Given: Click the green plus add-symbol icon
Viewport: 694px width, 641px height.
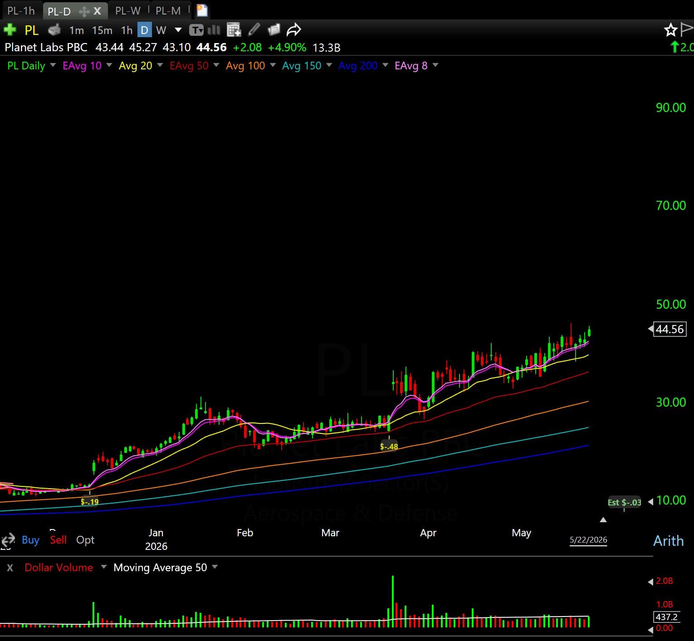Looking at the screenshot, I should pyautogui.click(x=10, y=30).
